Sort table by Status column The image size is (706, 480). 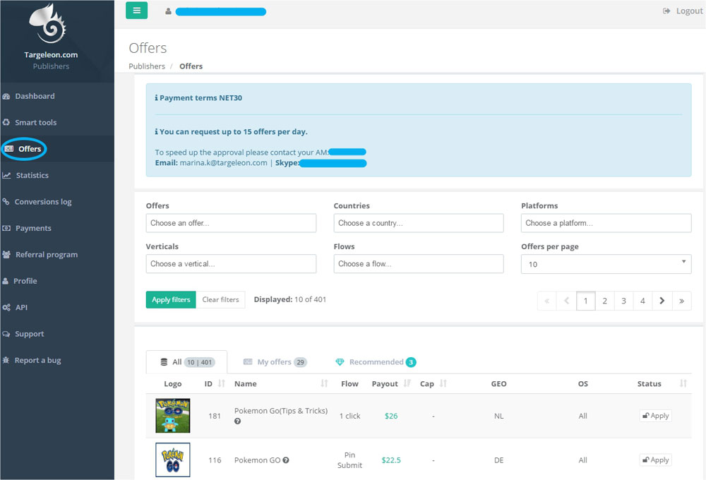coord(662,383)
